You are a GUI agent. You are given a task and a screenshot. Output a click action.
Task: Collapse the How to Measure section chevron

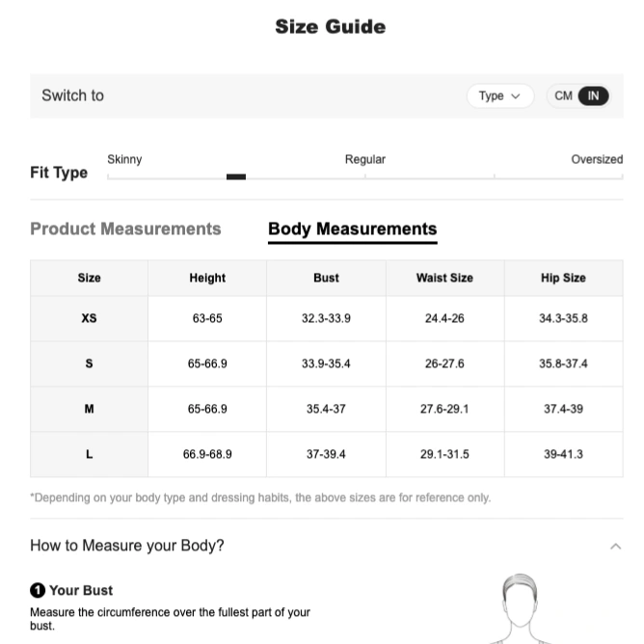[615, 546]
